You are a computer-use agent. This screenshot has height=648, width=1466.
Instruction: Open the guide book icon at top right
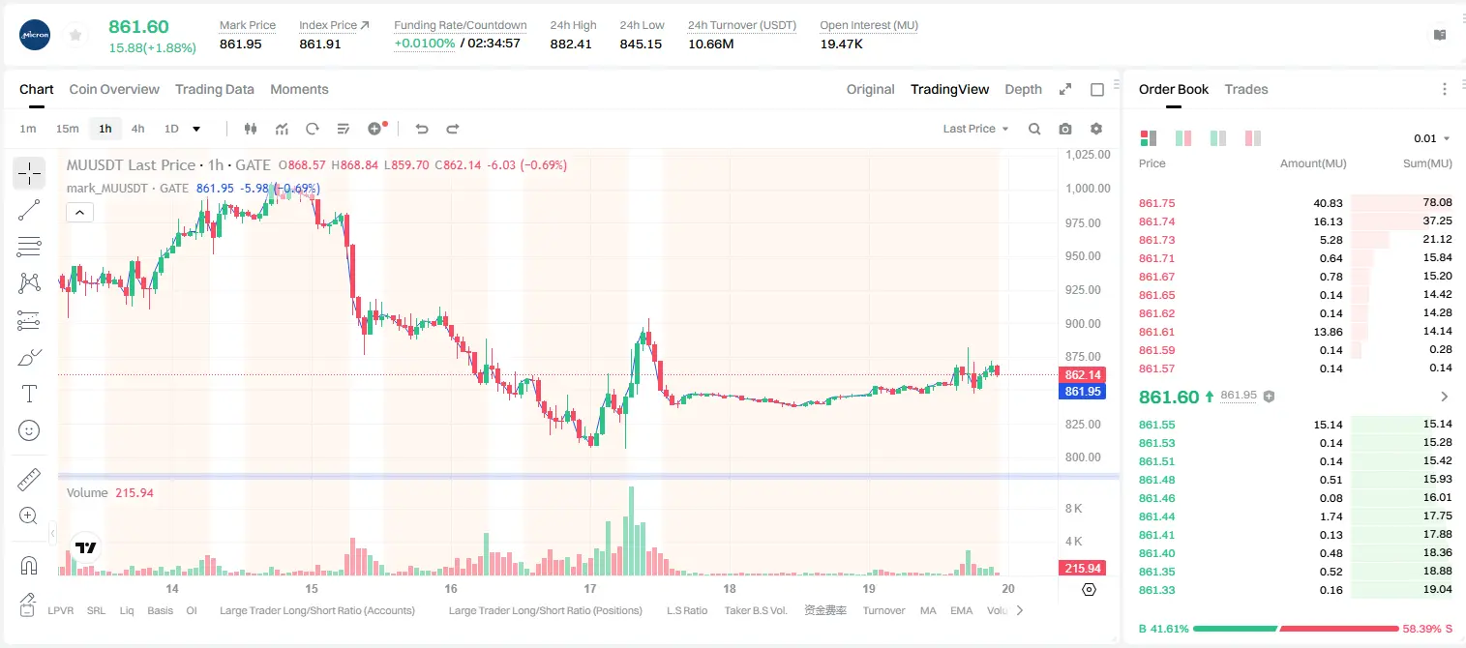click(x=1440, y=35)
